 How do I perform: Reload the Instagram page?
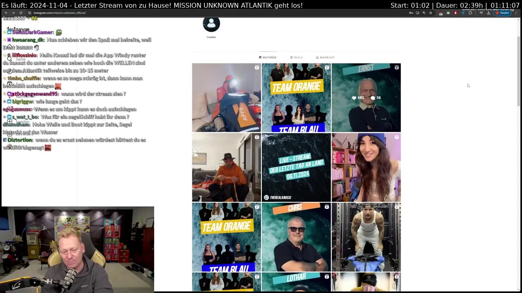[21, 13]
